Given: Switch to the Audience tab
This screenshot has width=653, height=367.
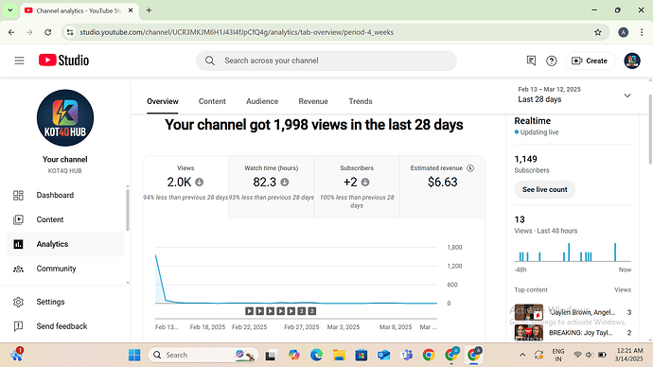Looking at the screenshot, I should coord(262,101).
